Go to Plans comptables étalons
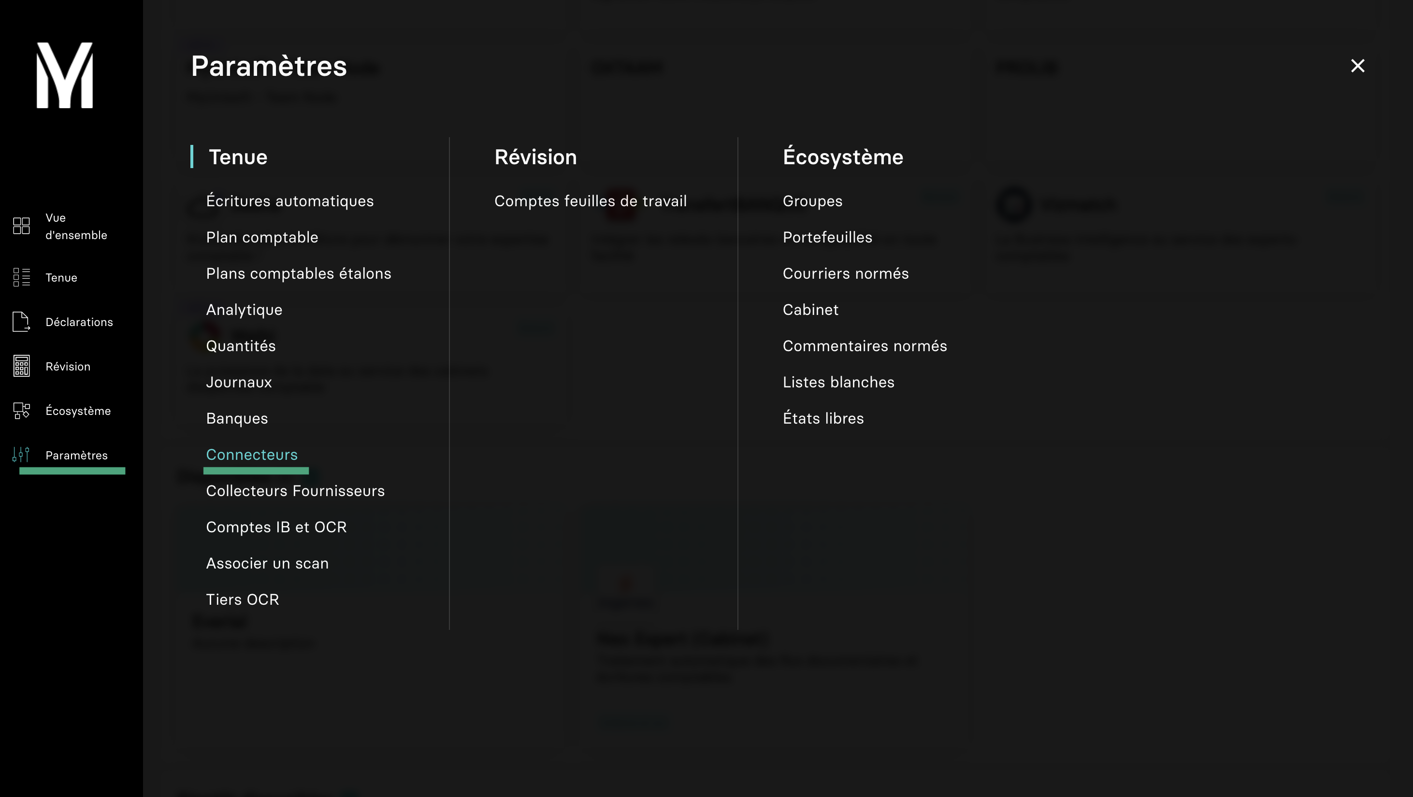The height and width of the screenshot is (797, 1413). click(x=298, y=273)
